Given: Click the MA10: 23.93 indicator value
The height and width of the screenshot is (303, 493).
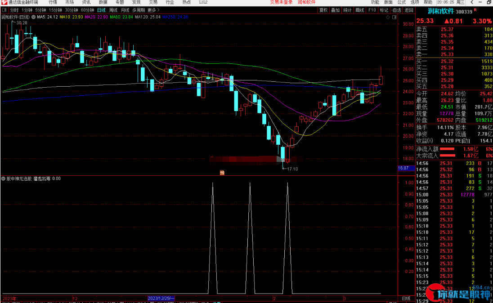Looking at the screenshot, I should click(71, 17).
